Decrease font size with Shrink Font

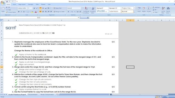point(37,8)
